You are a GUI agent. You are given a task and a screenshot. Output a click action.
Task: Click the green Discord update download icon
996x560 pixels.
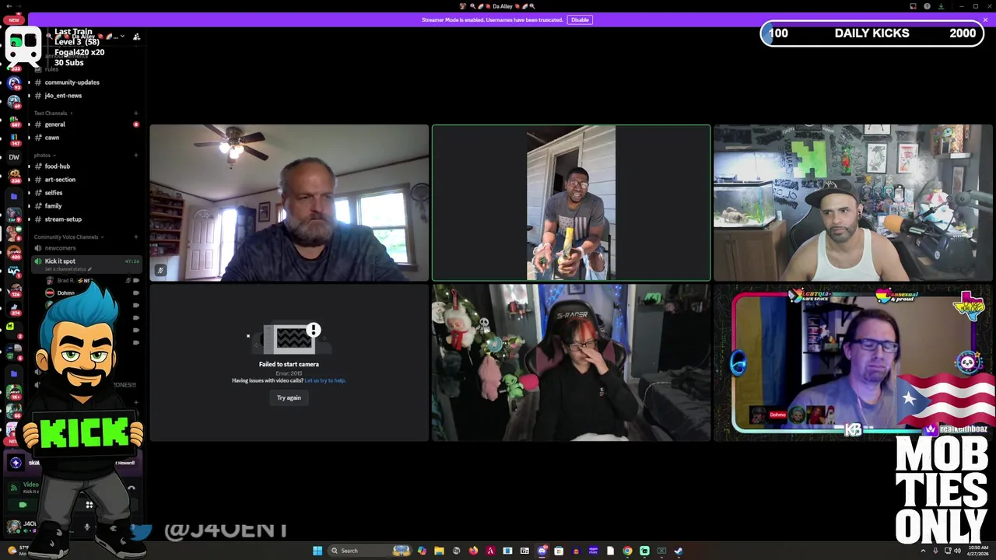click(941, 6)
